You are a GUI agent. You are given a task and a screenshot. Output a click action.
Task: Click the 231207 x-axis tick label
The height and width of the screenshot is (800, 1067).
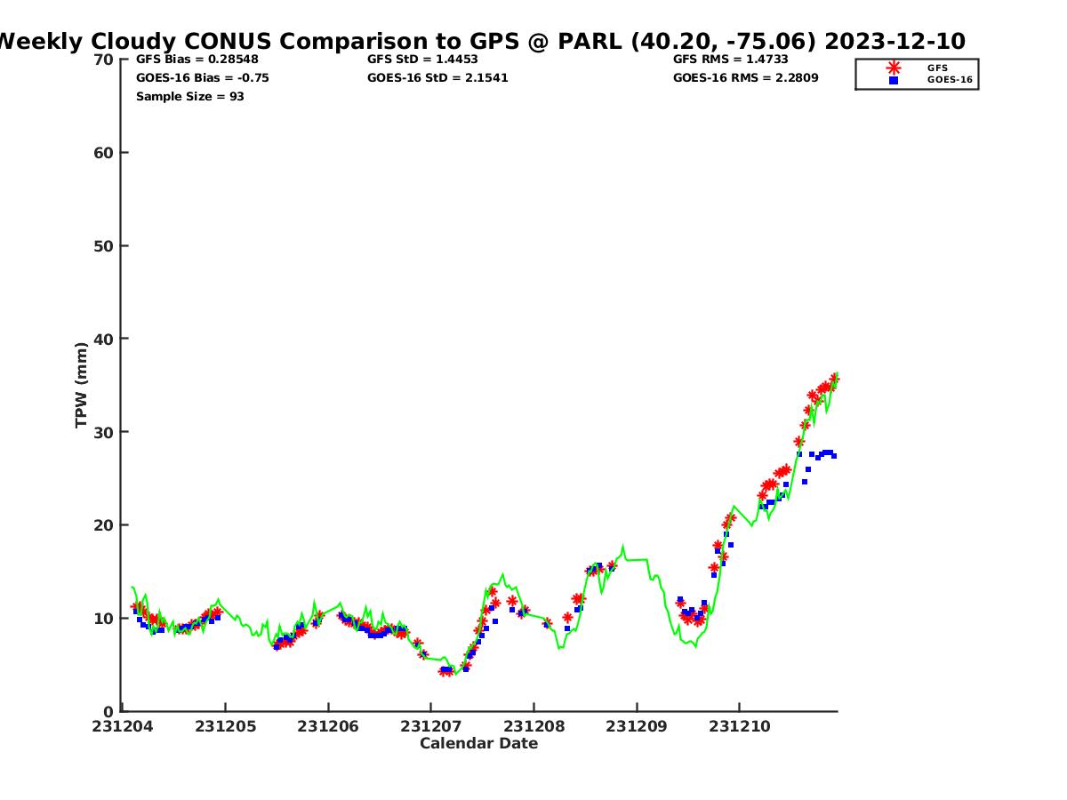(x=431, y=727)
